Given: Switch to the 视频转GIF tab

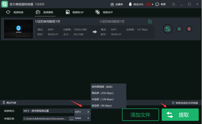Looking at the screenshot, I should point(75,12).
